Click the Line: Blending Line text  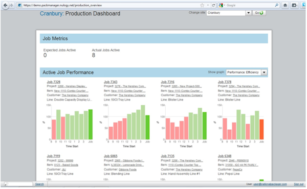117,174
